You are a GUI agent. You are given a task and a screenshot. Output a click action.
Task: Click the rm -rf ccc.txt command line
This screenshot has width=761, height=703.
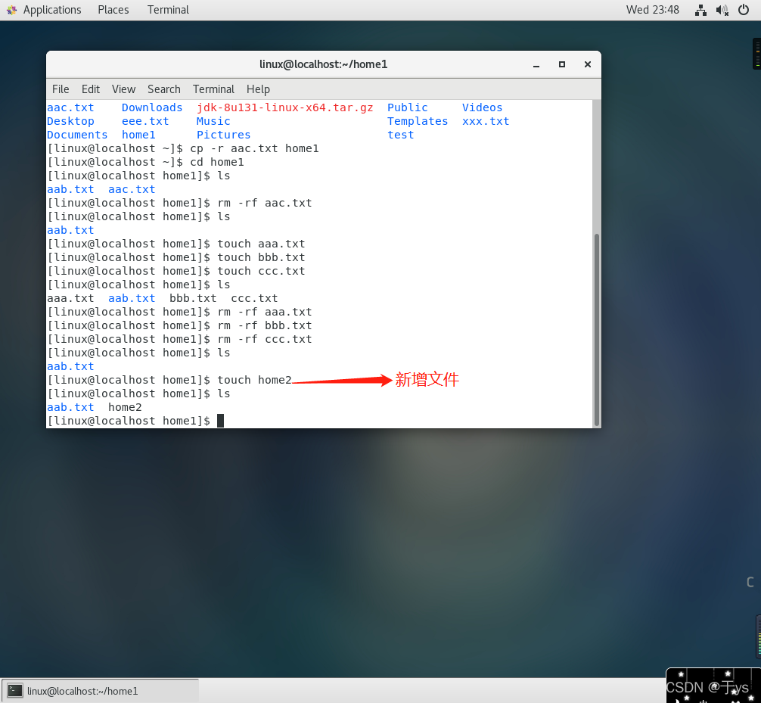pos(179,339)
